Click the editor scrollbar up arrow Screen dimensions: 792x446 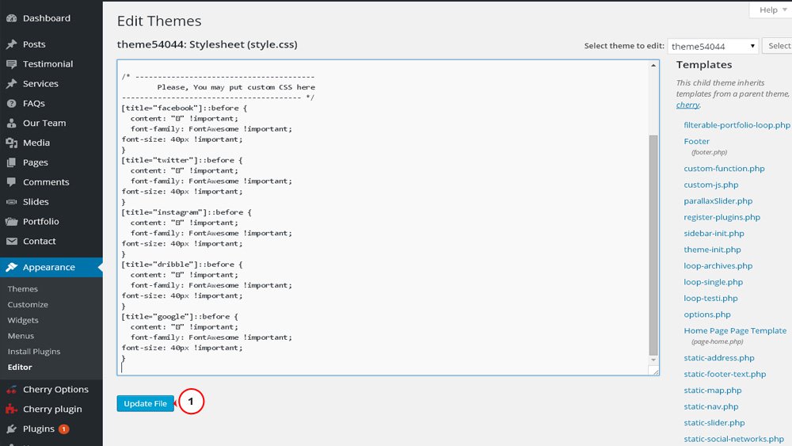[x=653, y=66]
